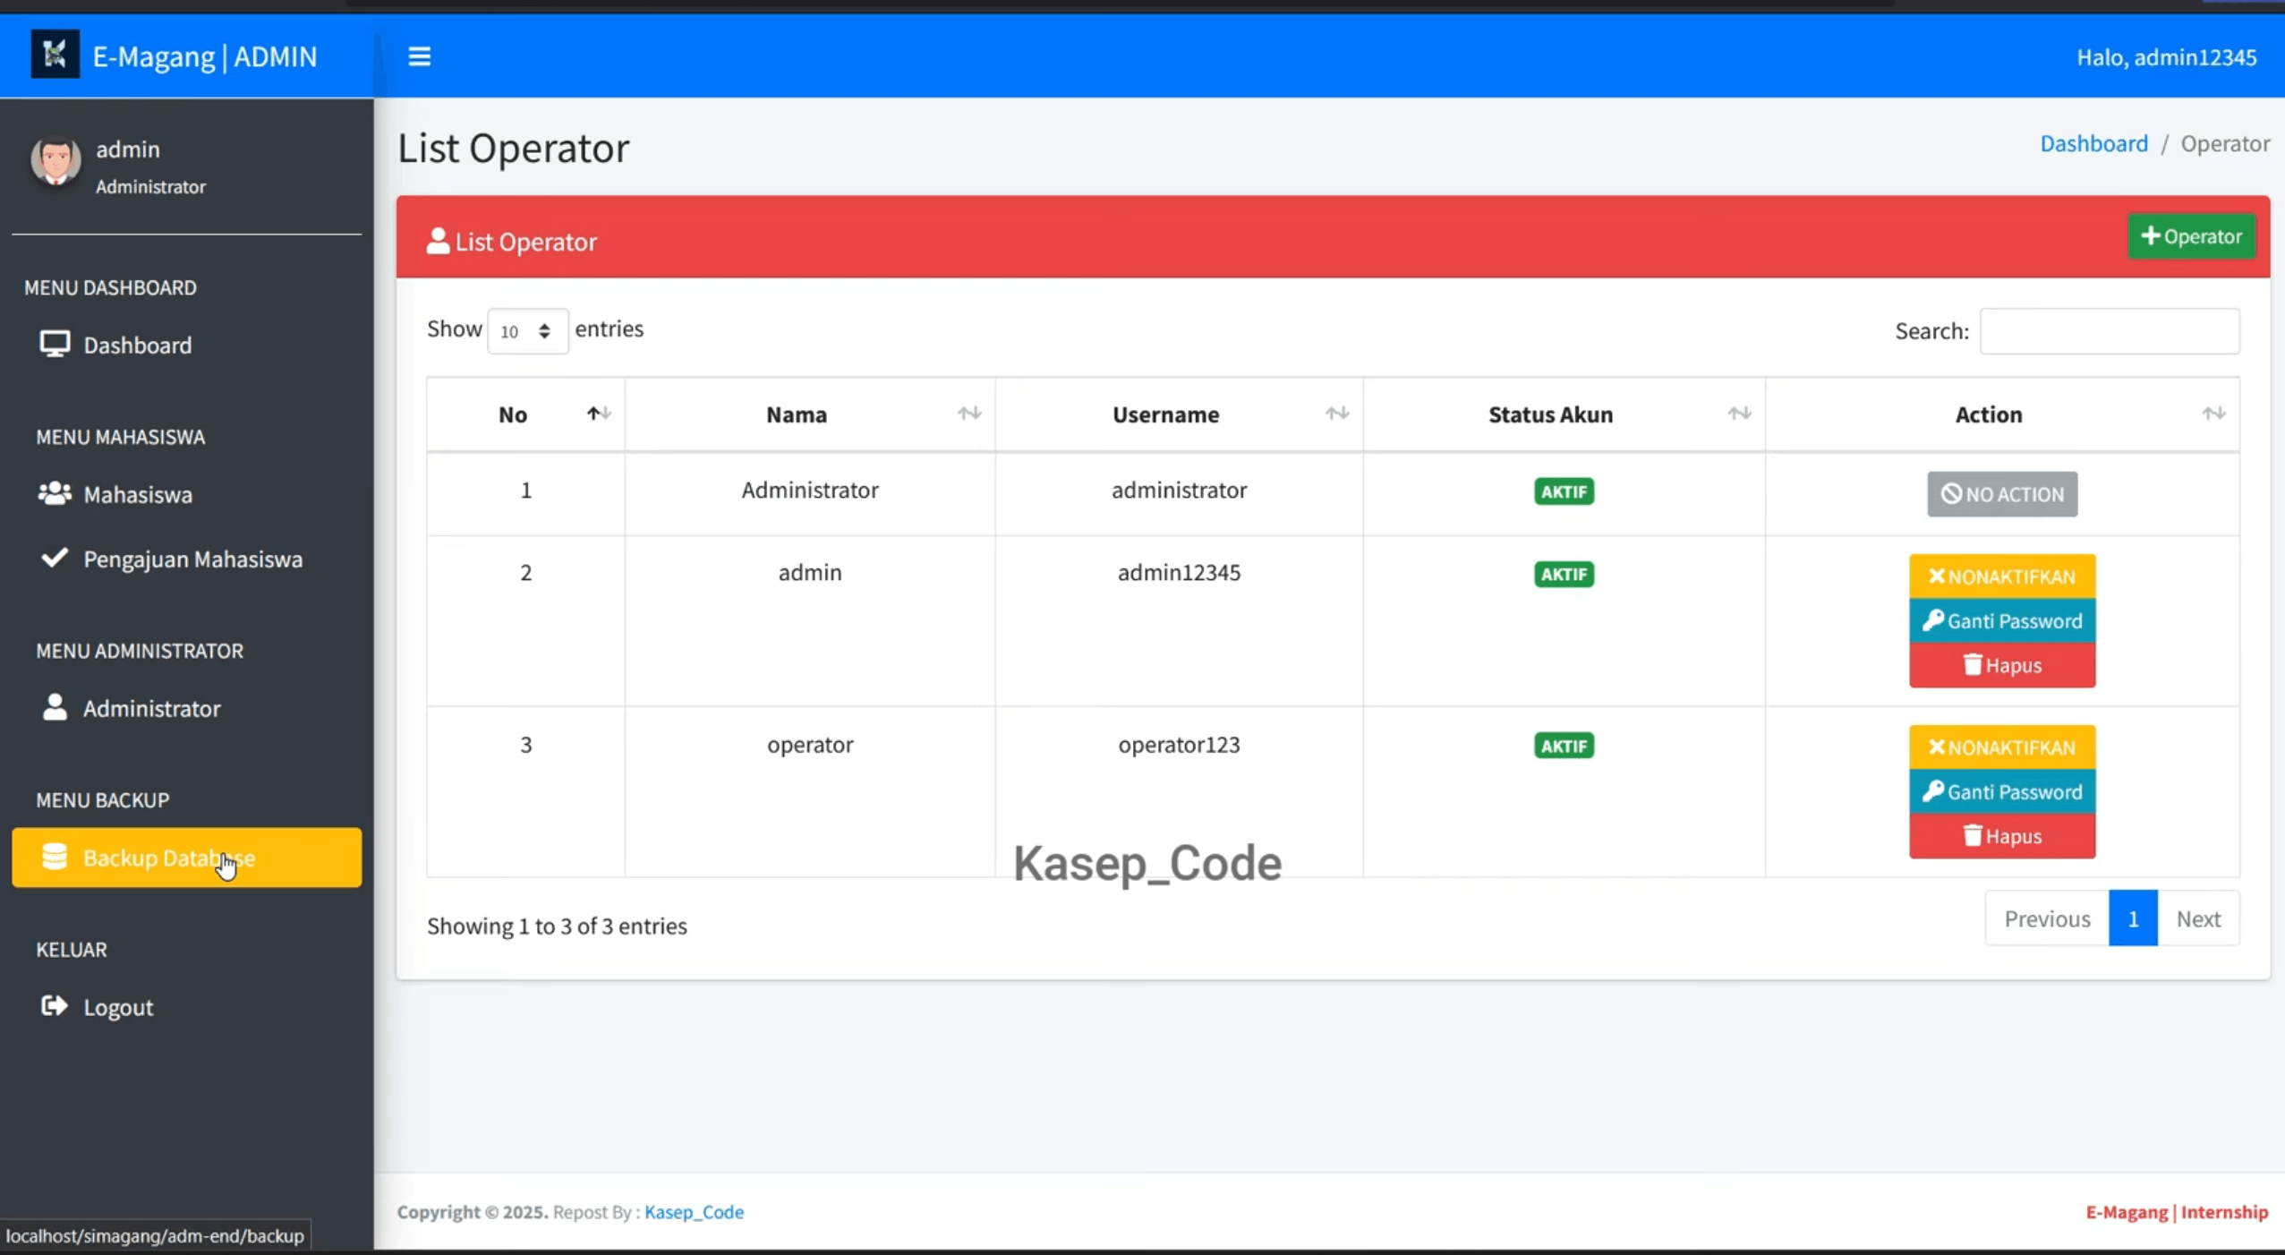This screenshot has height=1255, width=2285.
Task: Open the Backup Database menu item
Action: tap(186, 858)
